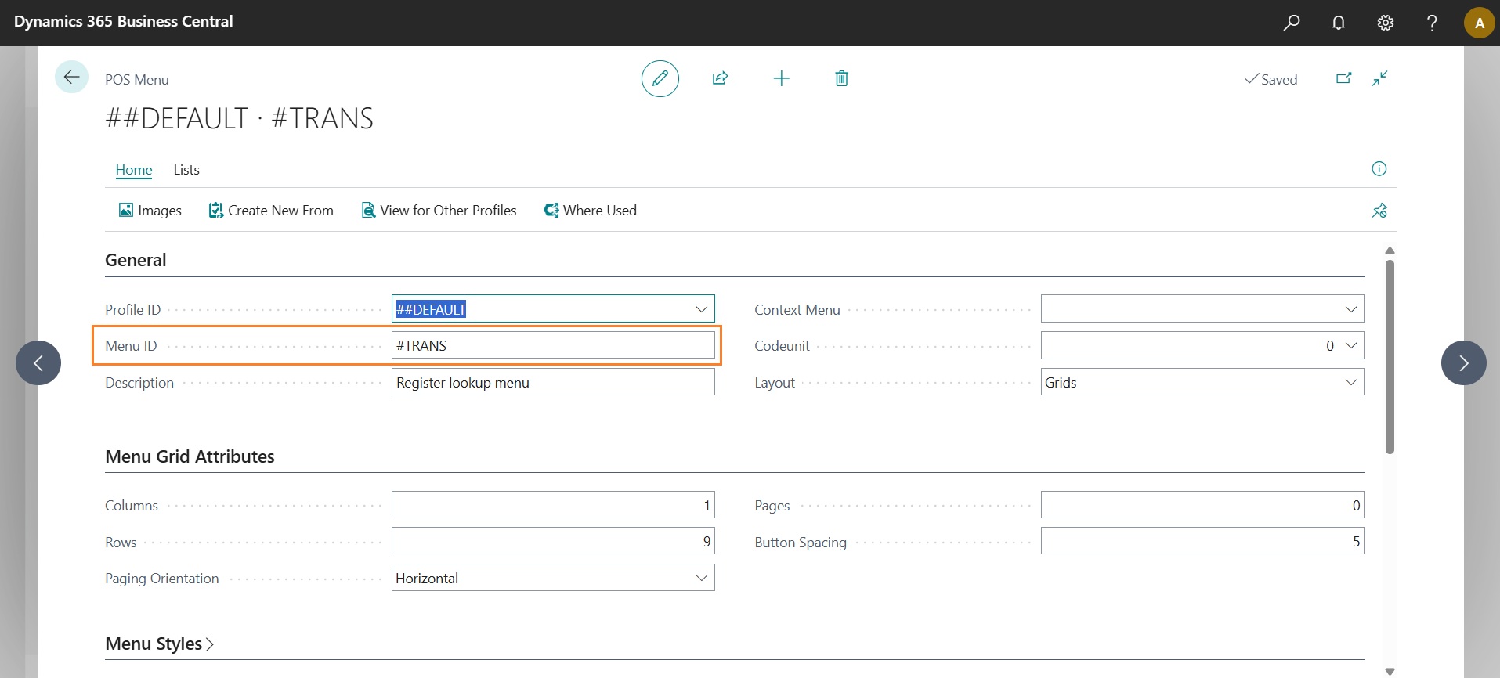
Task: Toggle pin on the action bar
Action: click(1379, 211)
